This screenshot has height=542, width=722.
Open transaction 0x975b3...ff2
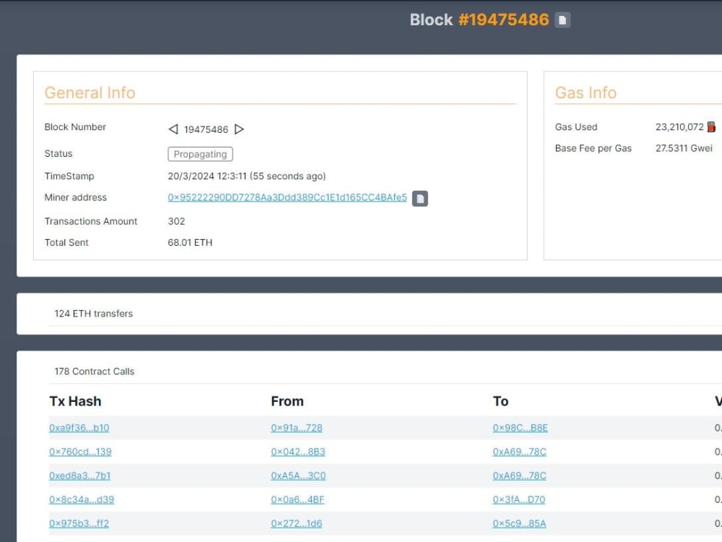click(x=79, y=523)
